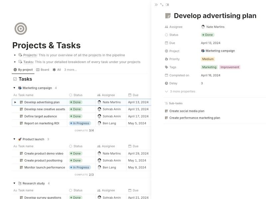Collapse the Marketing campaign group
266x199 pixels.
pyautogui.click(x=14, y=88)
